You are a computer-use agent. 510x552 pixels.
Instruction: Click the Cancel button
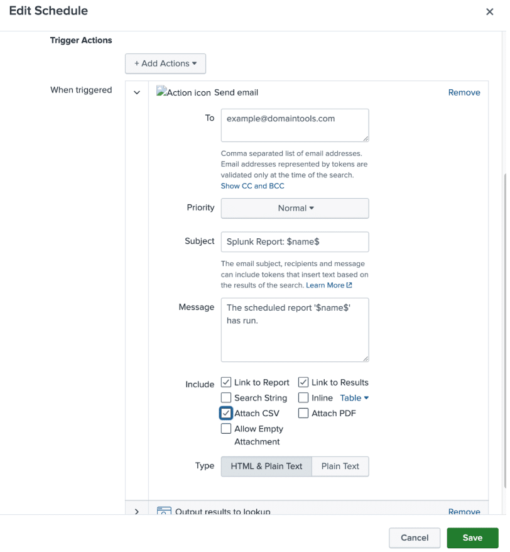(414, 538)
